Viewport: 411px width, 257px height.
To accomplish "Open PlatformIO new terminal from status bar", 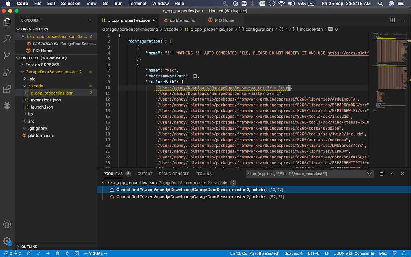I will (77, 253).
